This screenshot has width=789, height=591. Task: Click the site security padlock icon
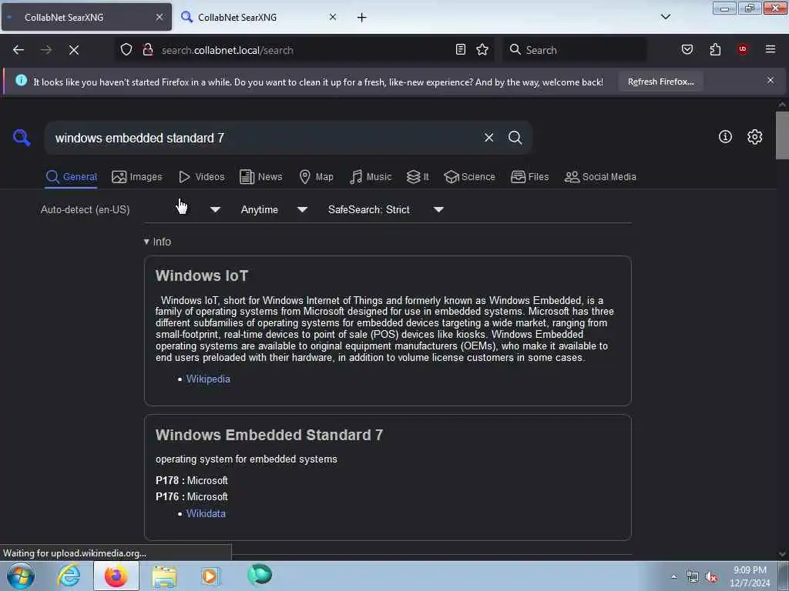point(148,49)
